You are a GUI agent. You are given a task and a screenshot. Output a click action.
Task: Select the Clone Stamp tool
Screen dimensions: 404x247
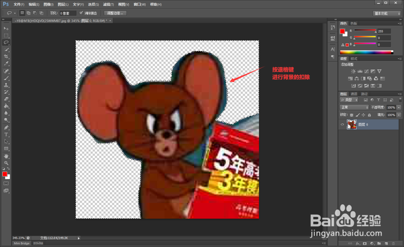coord(6,85)
